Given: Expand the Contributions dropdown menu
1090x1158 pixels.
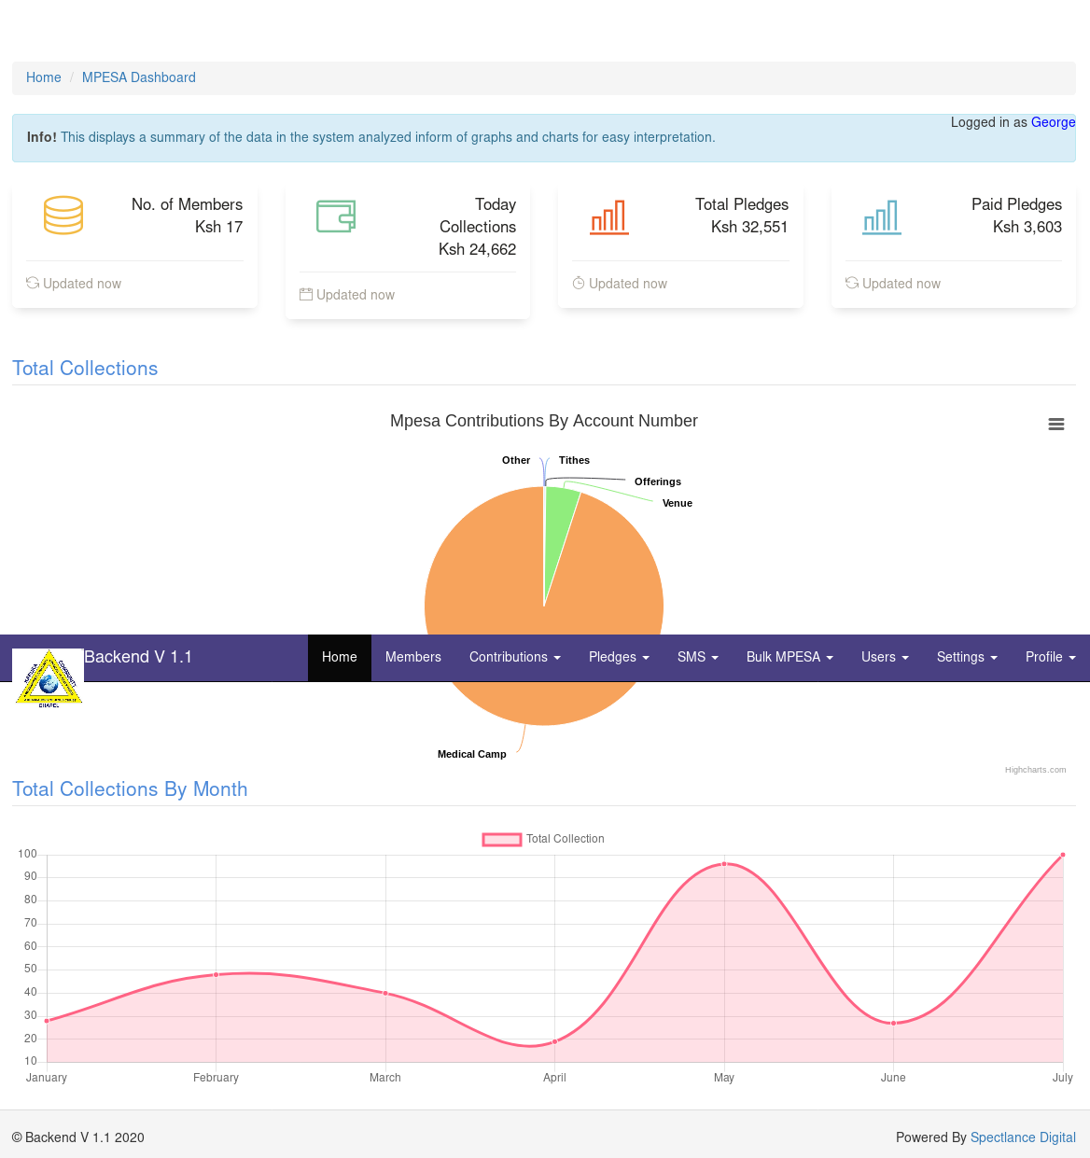Looking at the screenshot, I should click(x=514, y=657).
